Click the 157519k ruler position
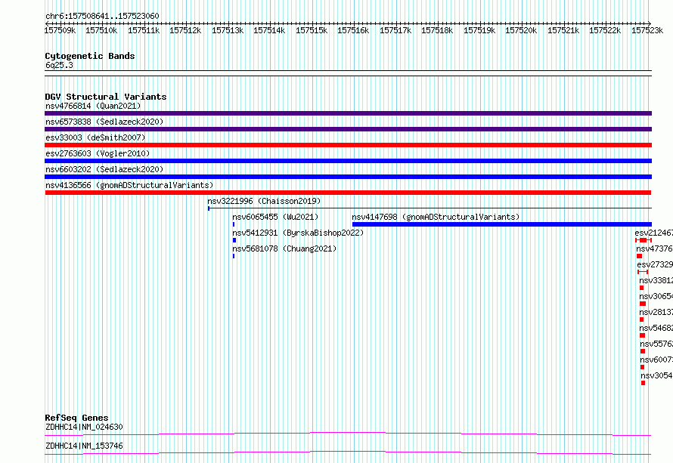Screen dimensions: 673x463 [x=479, y=30]
